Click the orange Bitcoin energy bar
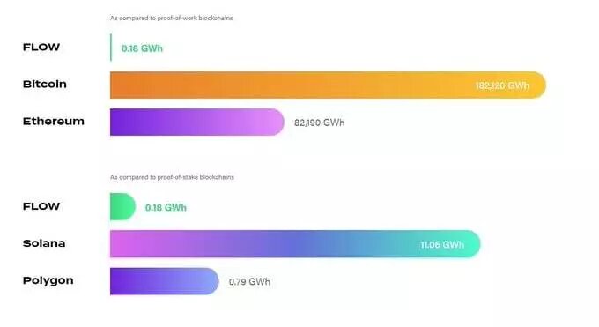The height and width of the screenshot is (327, 599). click(328, 85)
